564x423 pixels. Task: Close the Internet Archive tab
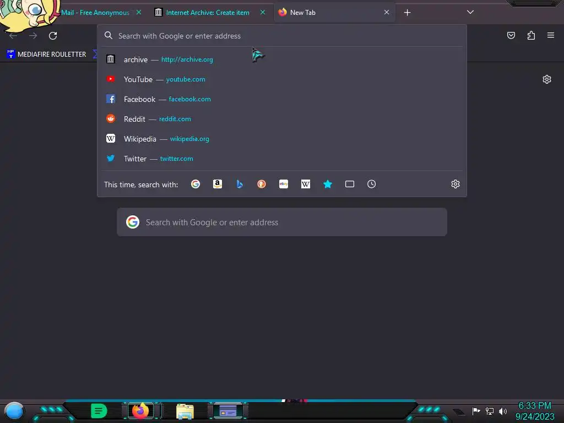pyautogui.click(x=263, y=12)
